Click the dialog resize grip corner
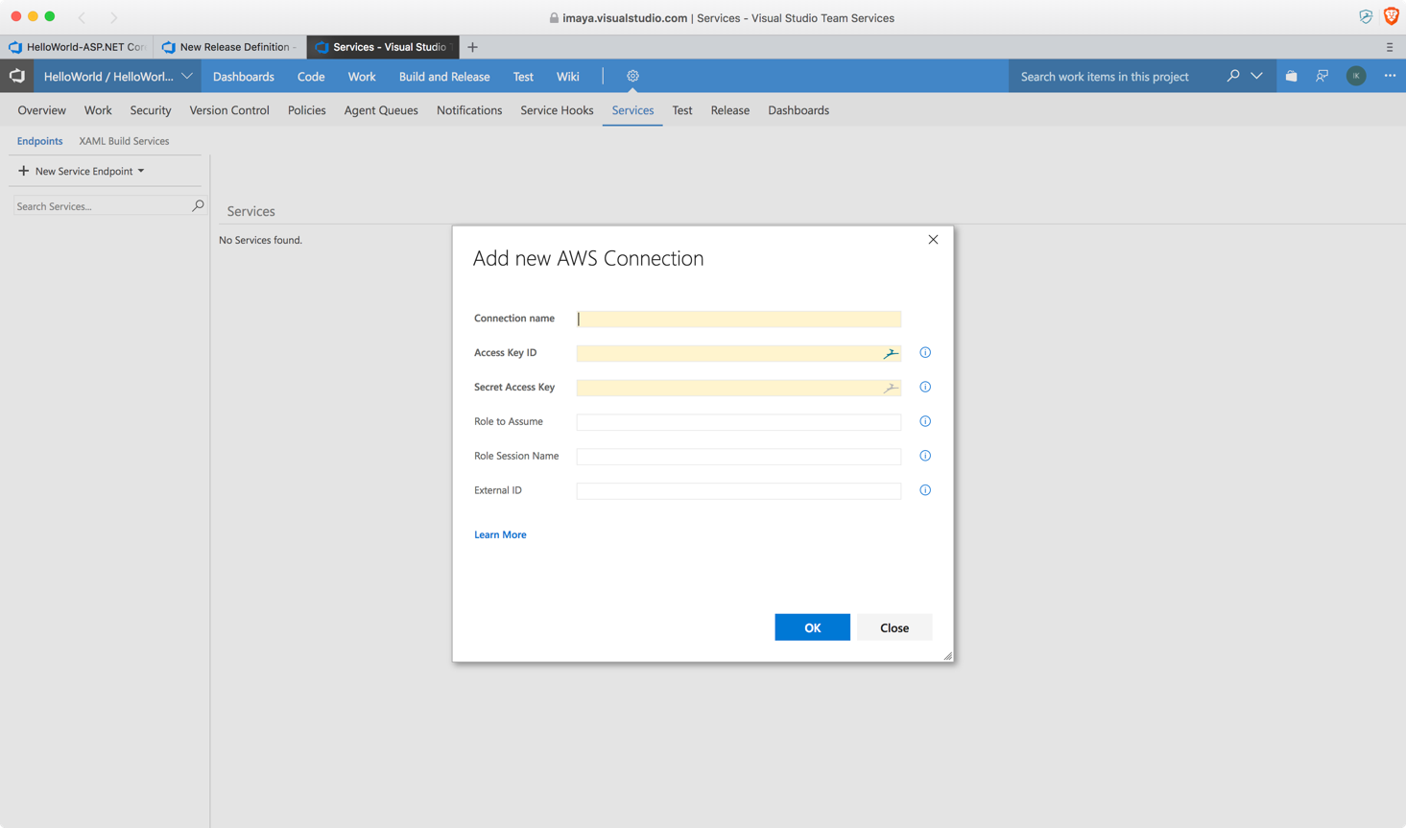The height and width of the screenshot is (828, 1406). 947,655
